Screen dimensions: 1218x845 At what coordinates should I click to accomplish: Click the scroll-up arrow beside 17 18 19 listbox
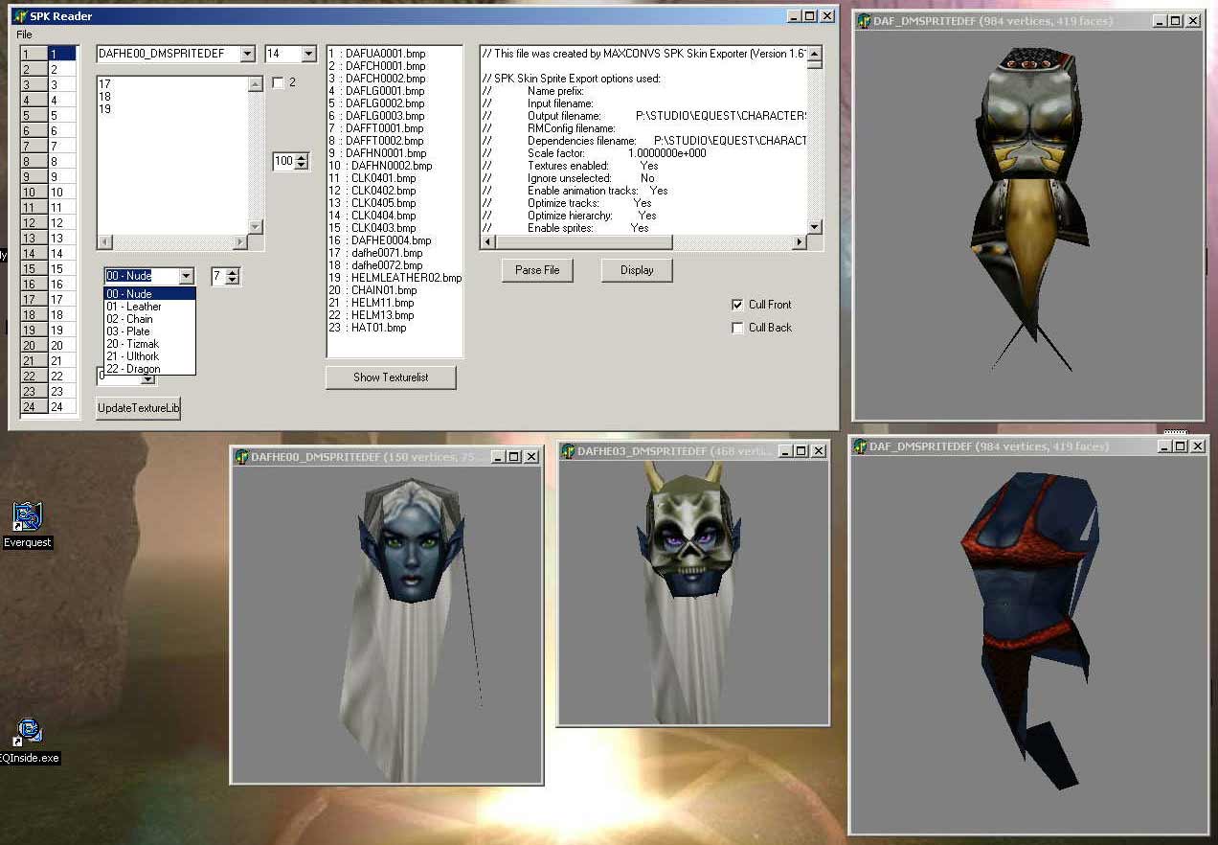click(255, 84)
